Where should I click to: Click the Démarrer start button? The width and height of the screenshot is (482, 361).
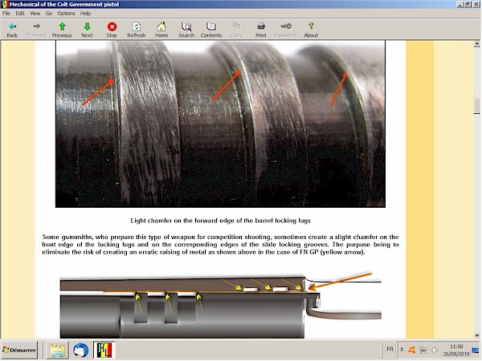(19, 350)
